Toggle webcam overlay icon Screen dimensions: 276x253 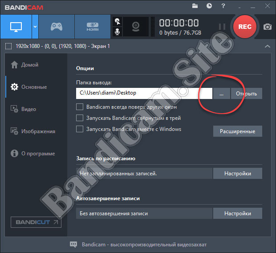coord(136,27)
